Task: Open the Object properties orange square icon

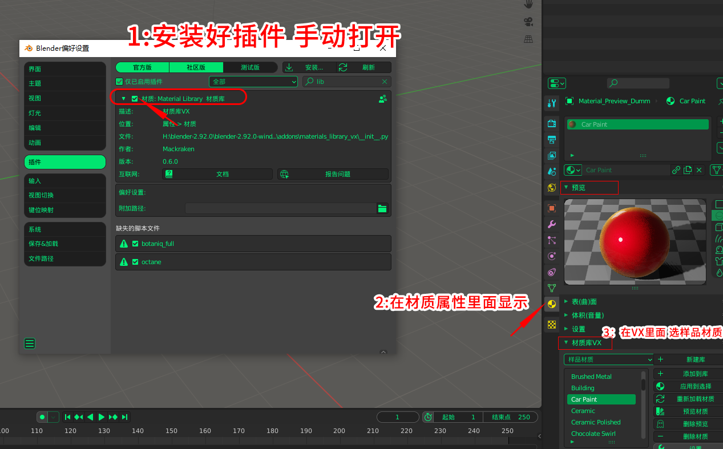Action: pos(551,208)
